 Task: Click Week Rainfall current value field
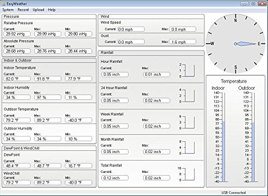coord(115,126)
